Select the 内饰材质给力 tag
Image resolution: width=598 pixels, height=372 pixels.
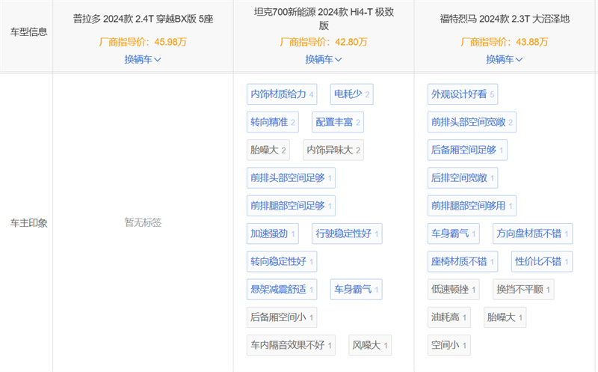[282, 94]
